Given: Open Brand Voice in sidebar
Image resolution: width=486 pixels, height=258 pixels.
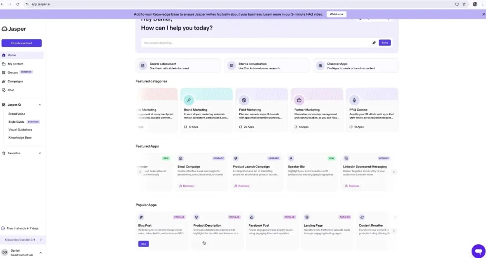Looking at the screenshot, I should coord(17,114).
